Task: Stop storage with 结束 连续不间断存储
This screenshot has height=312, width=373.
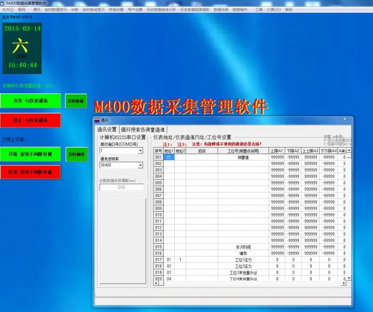Action: tap(30, 173)
